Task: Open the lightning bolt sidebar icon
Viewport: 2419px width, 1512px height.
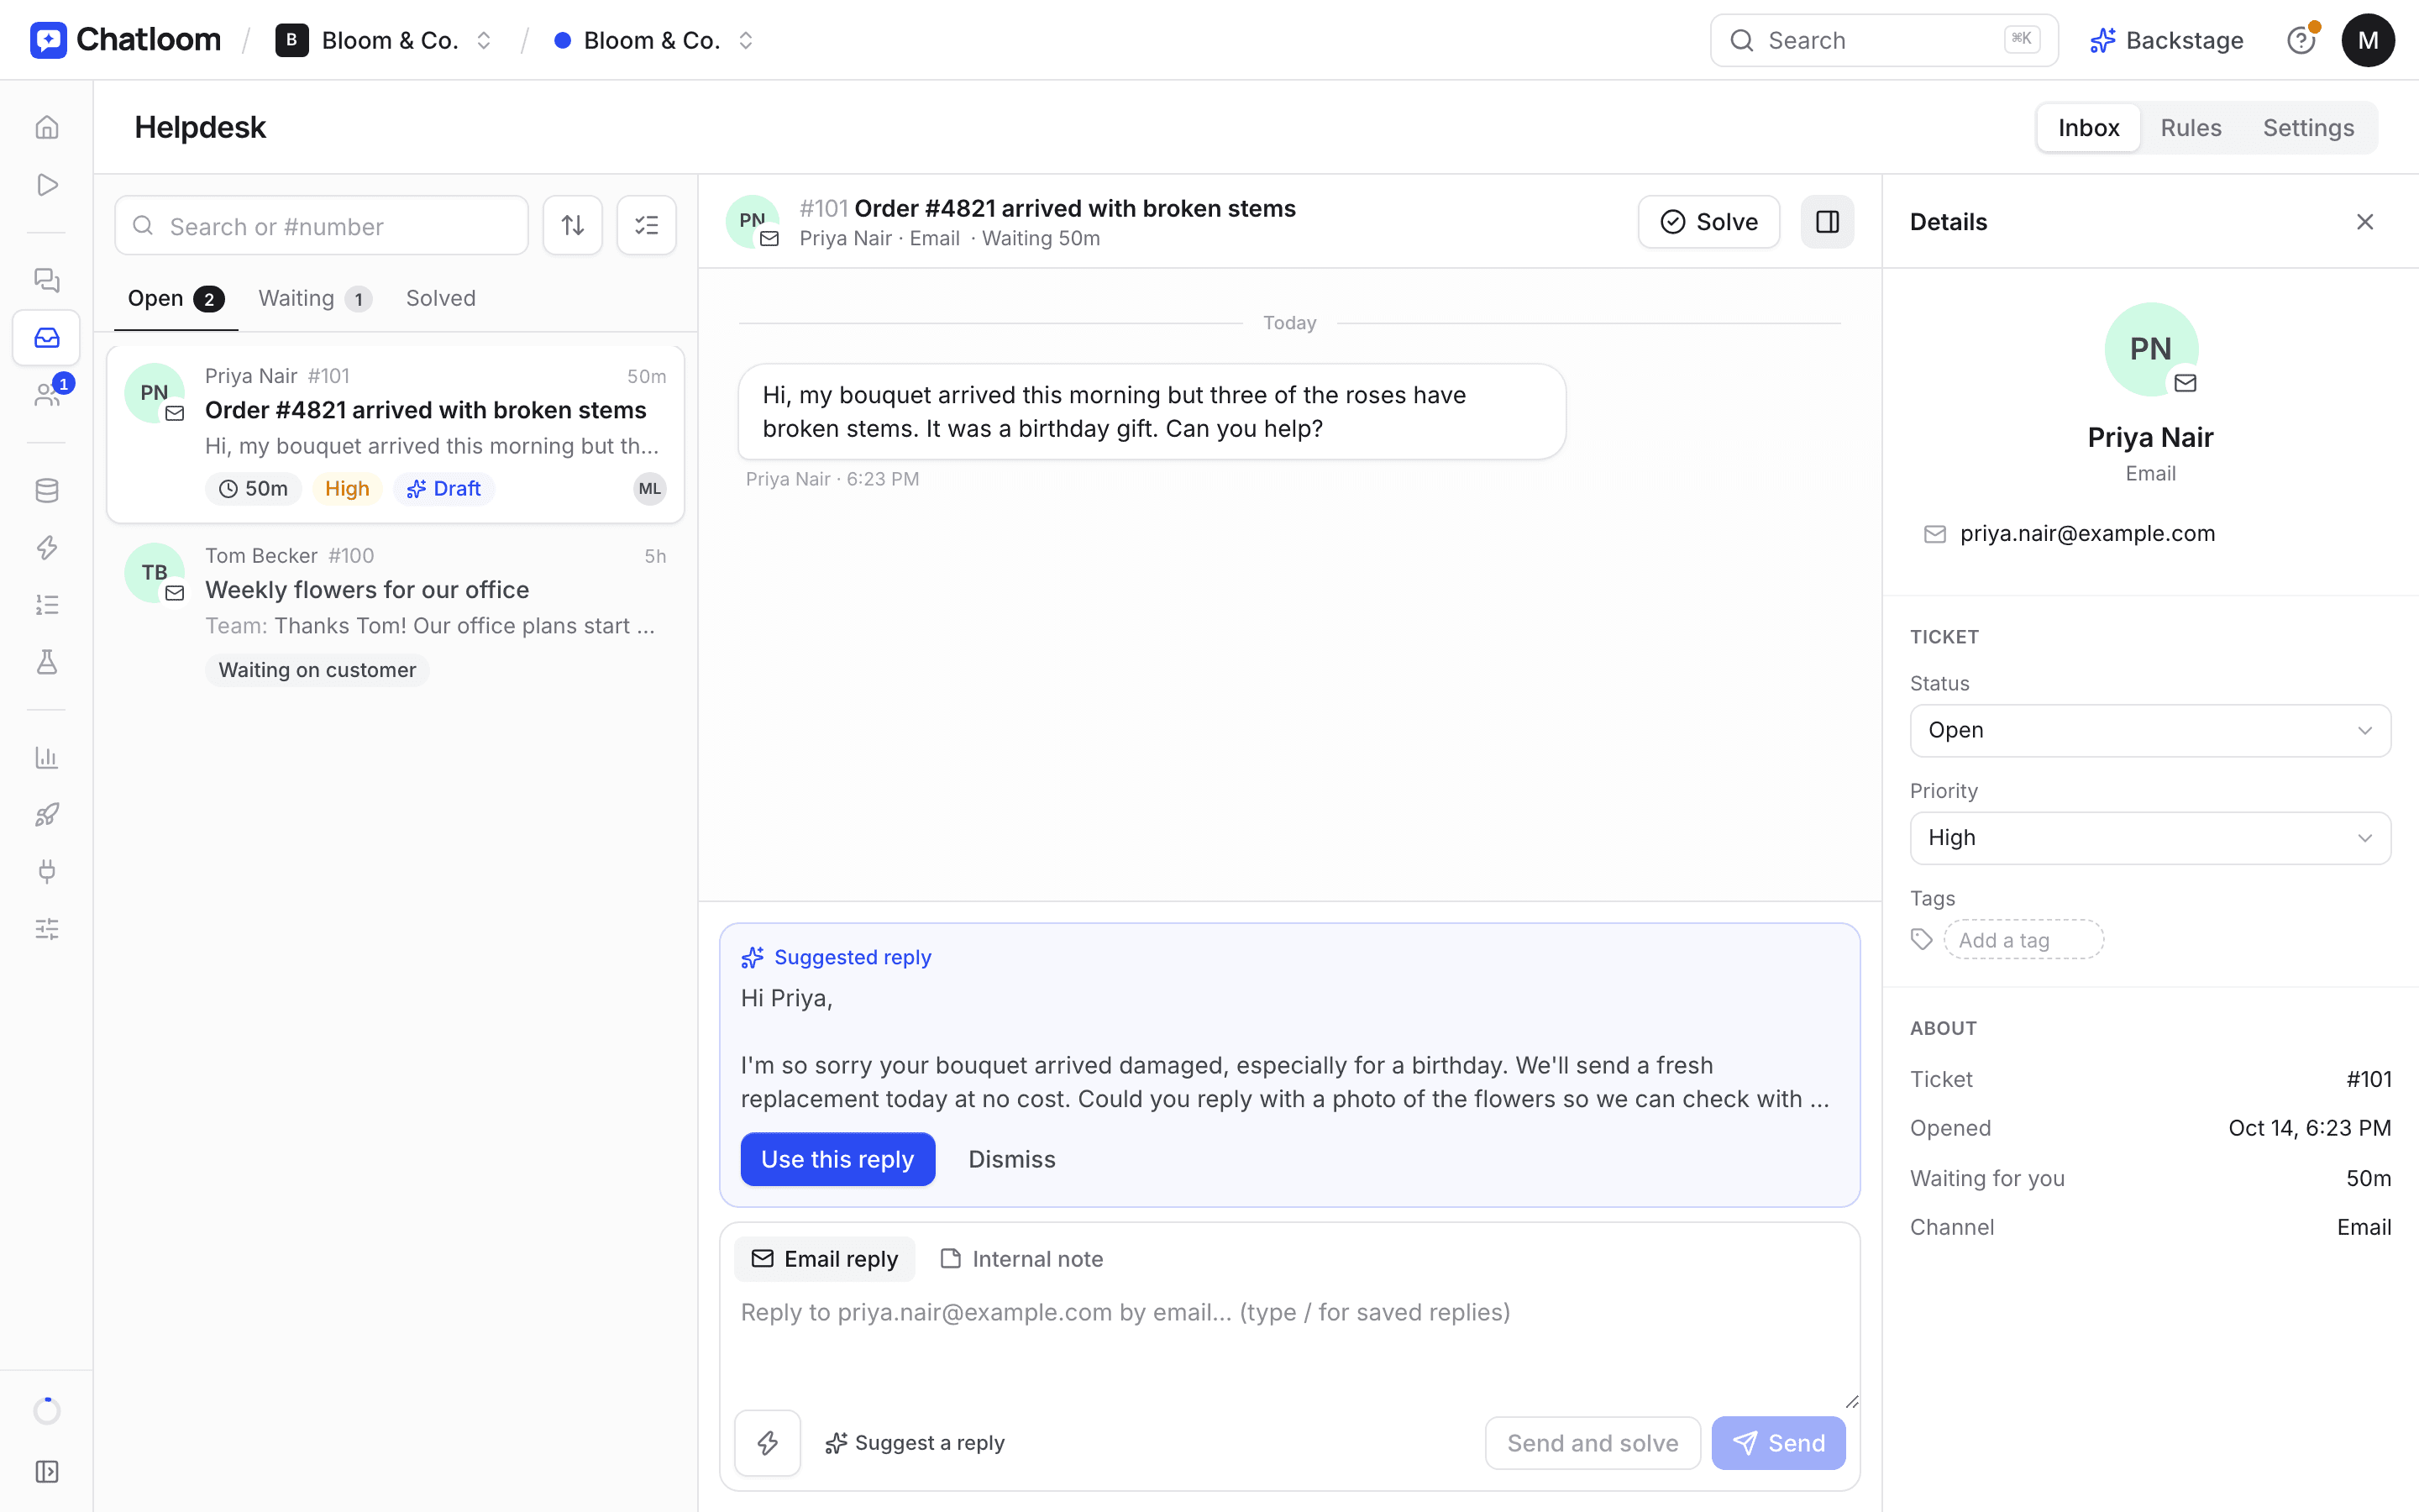Action: (46, 547)
